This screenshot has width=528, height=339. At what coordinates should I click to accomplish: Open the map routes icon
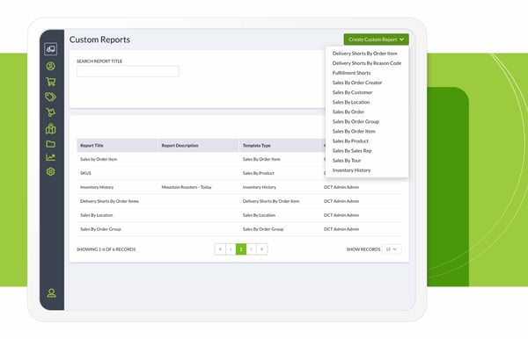coord(50,129)
